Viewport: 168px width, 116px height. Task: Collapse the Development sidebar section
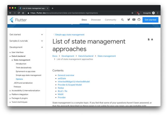pyautogui.click(x=26, y=47)
